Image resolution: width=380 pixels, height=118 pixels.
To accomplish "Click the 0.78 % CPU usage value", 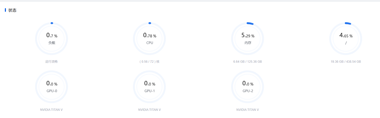I will [x=150, y=36].
